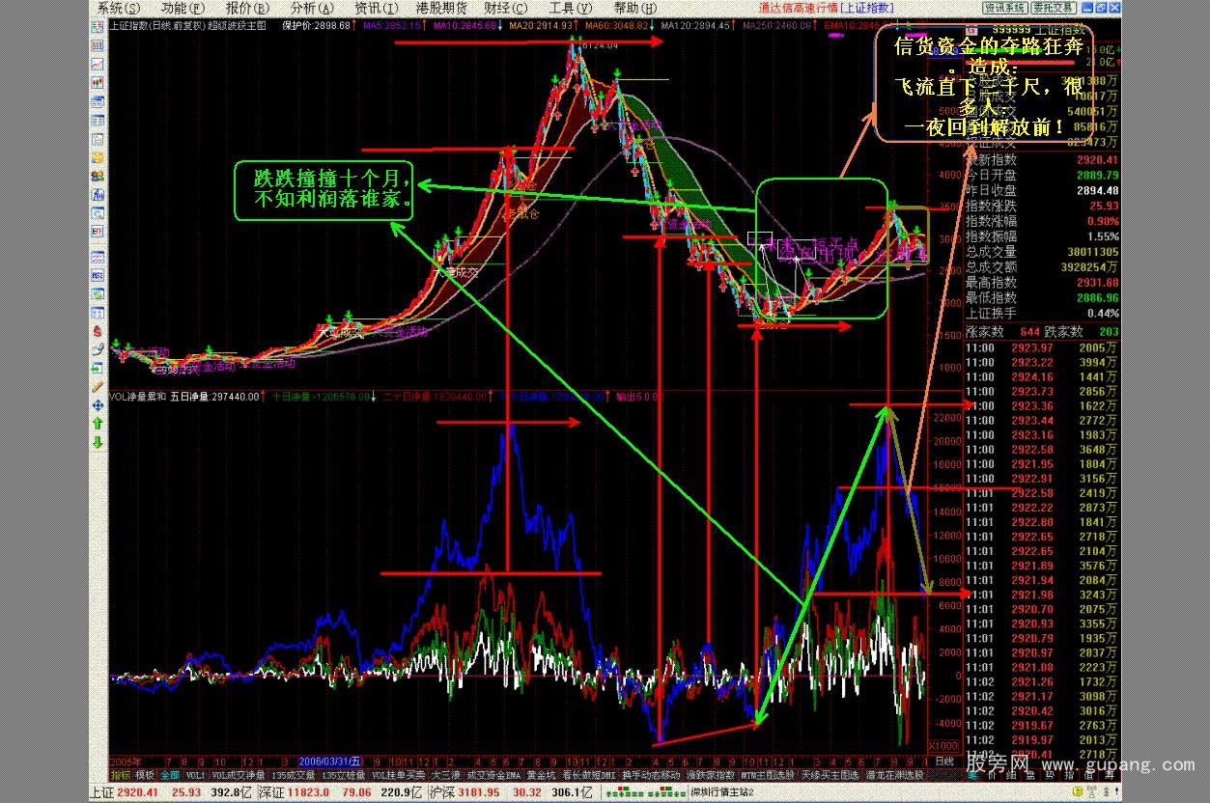Open the 系统(S) menu

pyautogui.click(x=118, y=8)
